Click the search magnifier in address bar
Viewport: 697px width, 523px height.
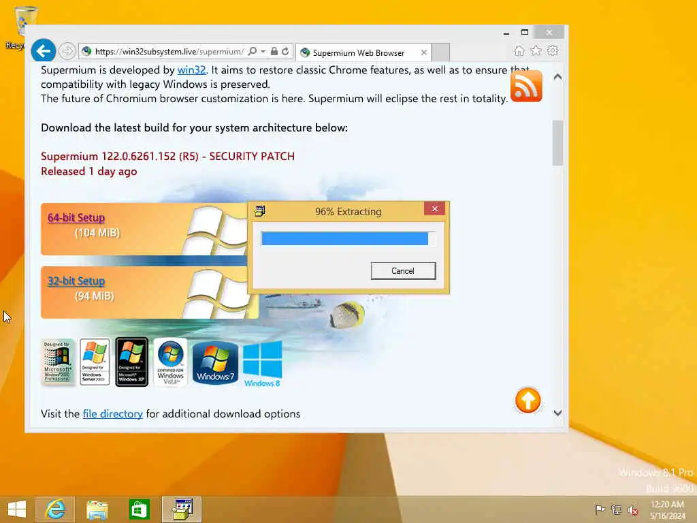tap(253, 52)
